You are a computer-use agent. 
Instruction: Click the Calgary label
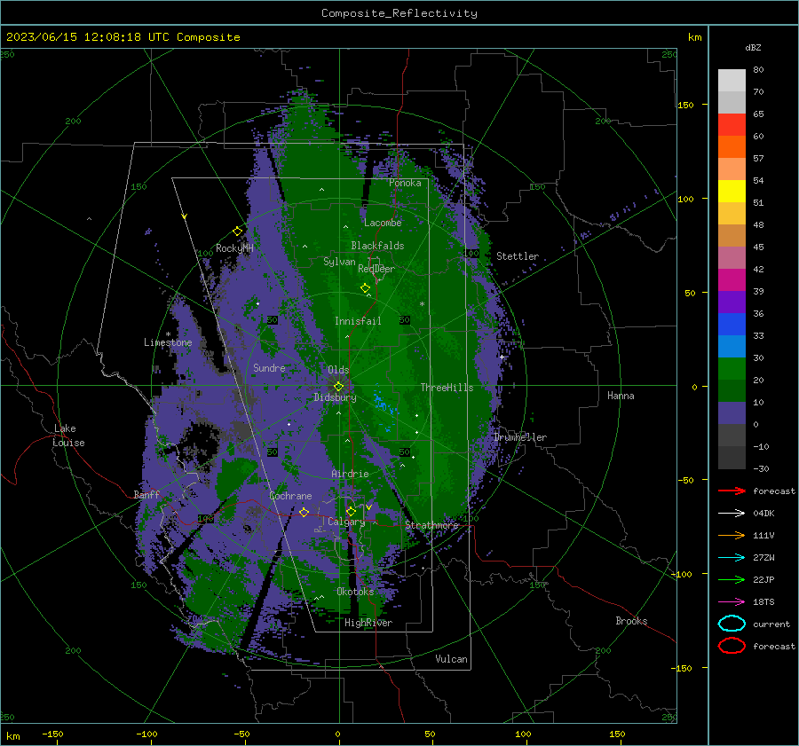tap(346, 522)
